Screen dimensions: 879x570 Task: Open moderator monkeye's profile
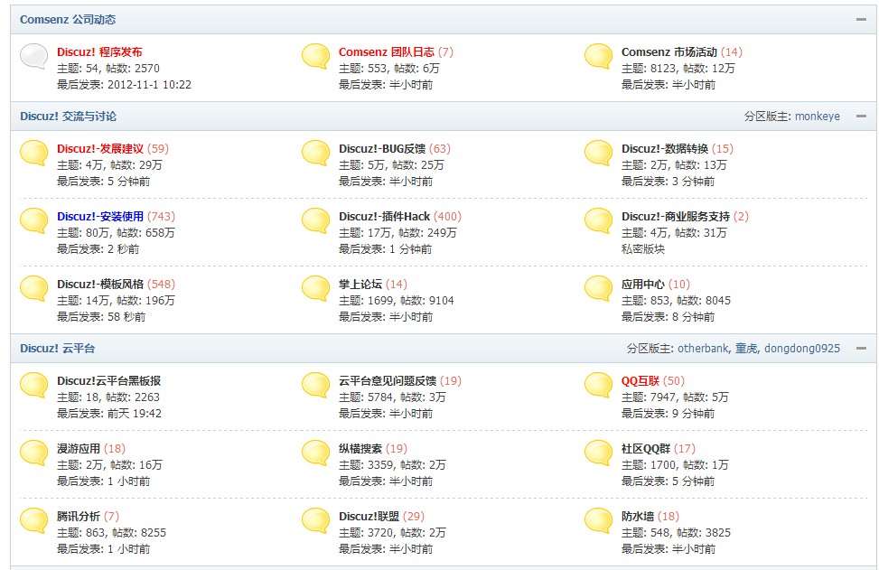pos(818,116)
